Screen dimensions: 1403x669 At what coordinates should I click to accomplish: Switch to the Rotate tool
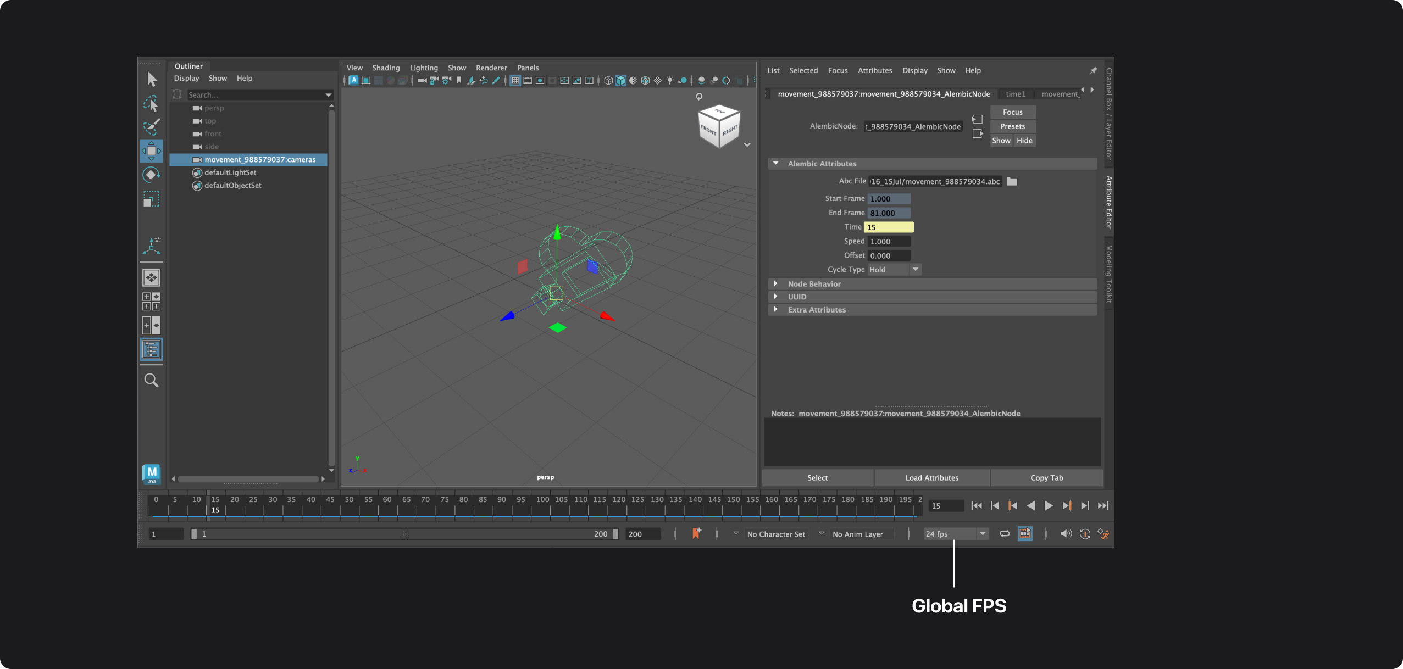coord(151,175)
